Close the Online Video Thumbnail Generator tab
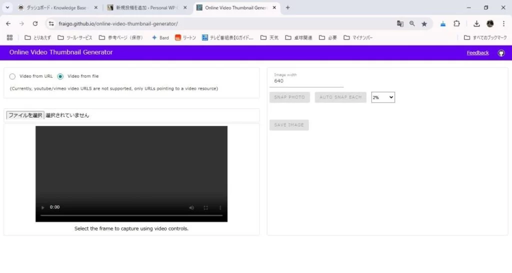512x273 pixels. click(x=274, y=7)
